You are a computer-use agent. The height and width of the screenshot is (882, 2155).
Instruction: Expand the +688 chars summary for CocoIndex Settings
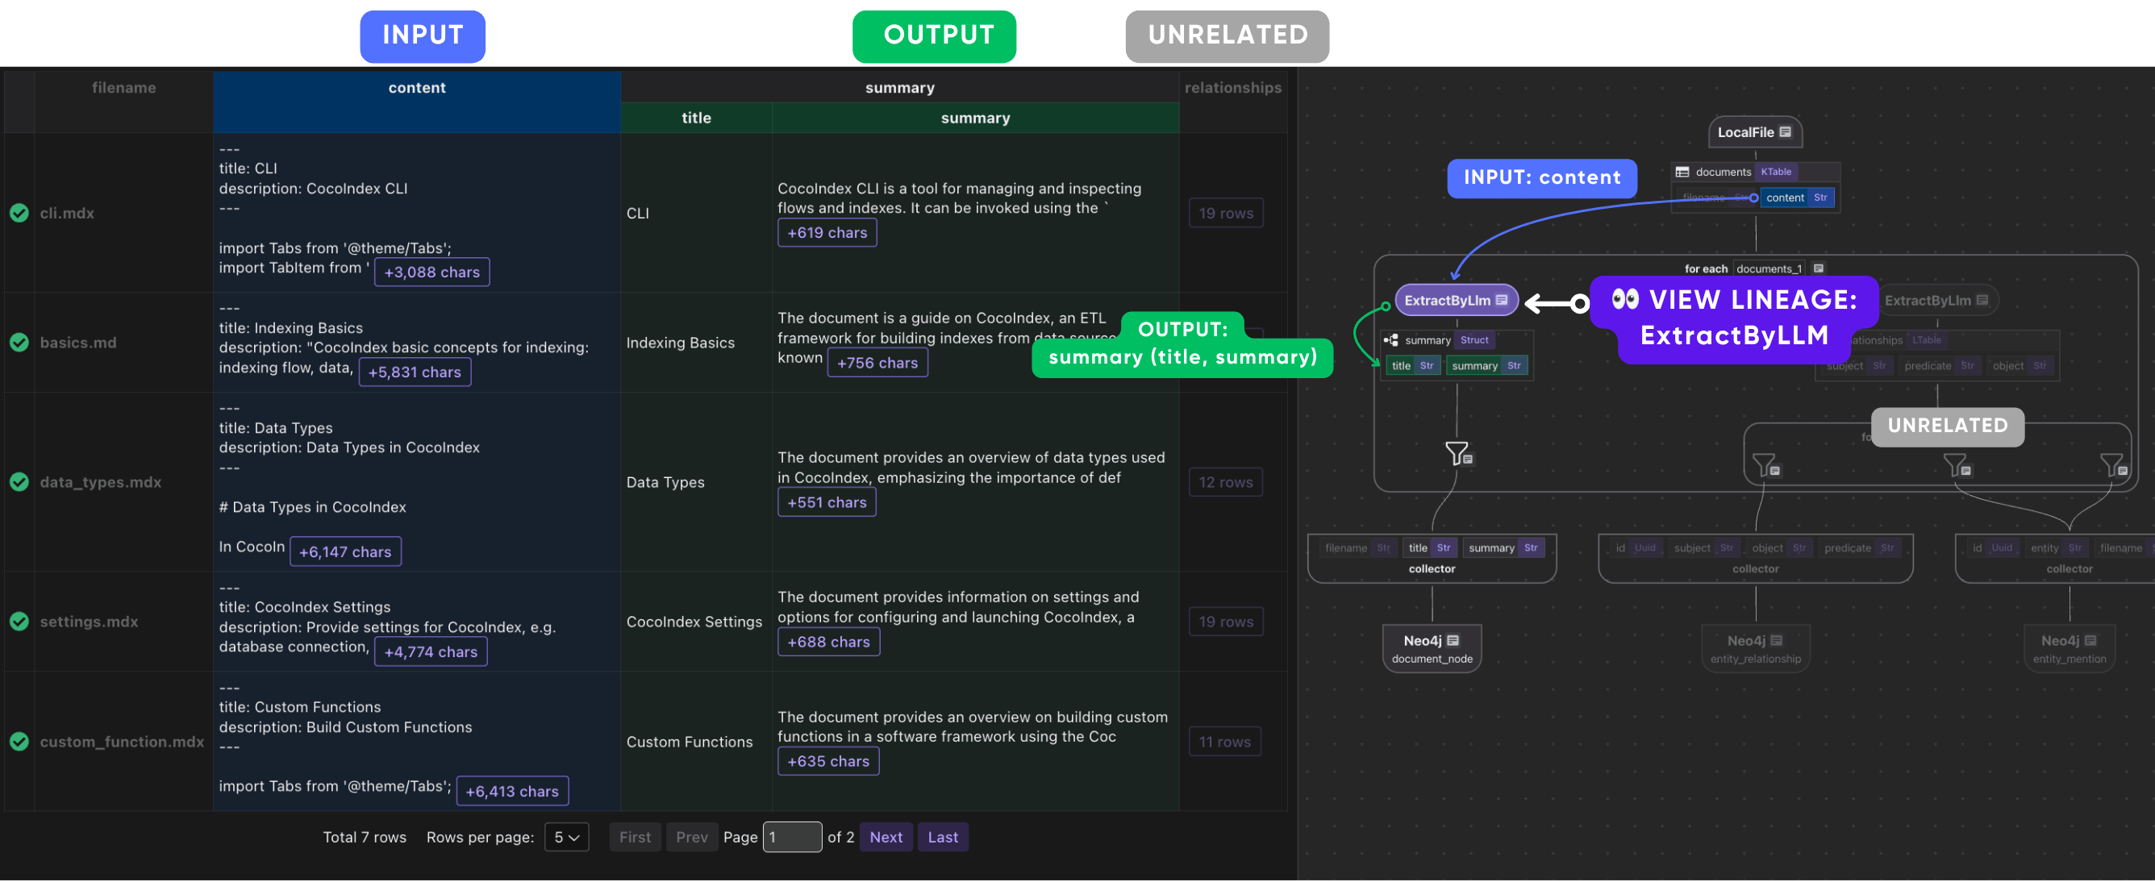click(x=828, y=643)
